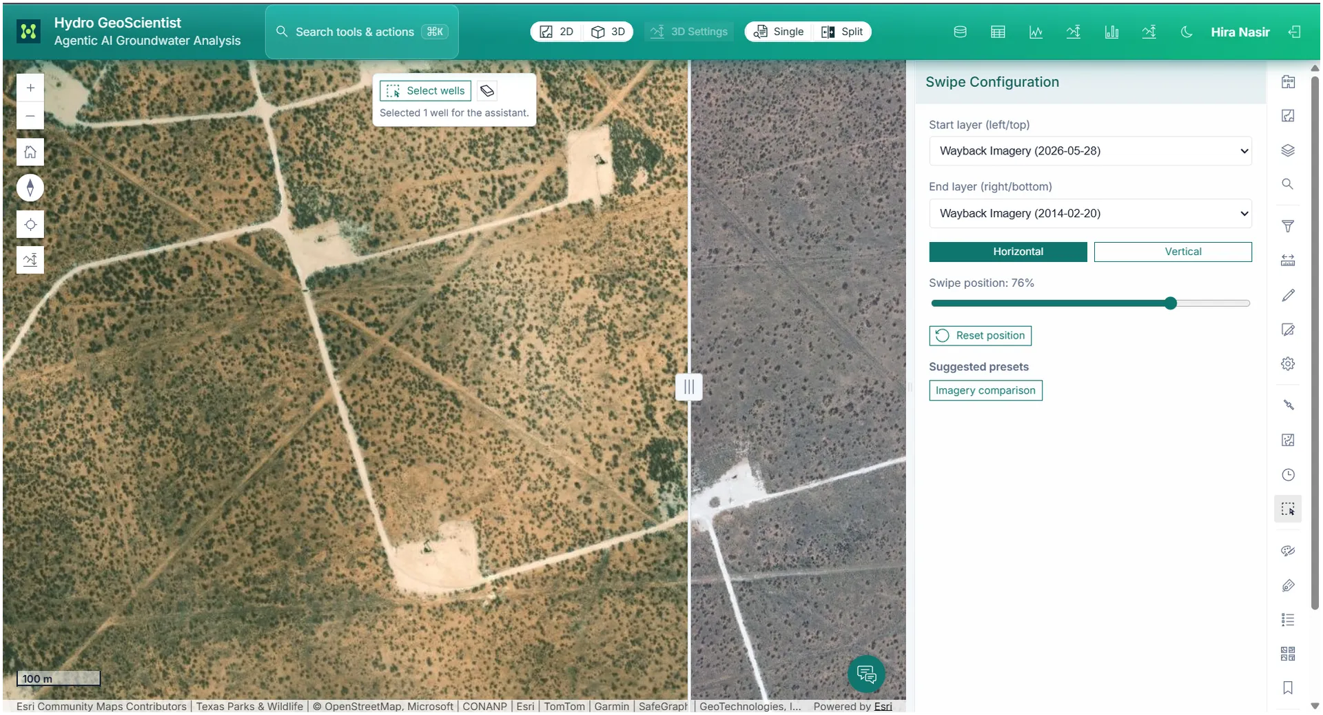Open the grid gallery sidebar icon
Screen dimensions: 1323x715
pyautogui.click(x=1288, y=654)
